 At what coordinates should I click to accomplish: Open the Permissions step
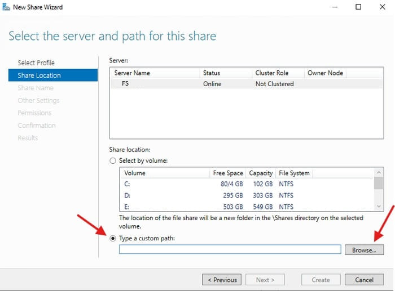coord(34,113)
